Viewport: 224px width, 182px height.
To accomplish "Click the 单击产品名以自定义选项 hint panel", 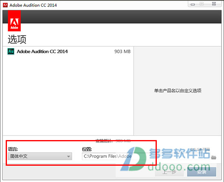I will 178,90.
